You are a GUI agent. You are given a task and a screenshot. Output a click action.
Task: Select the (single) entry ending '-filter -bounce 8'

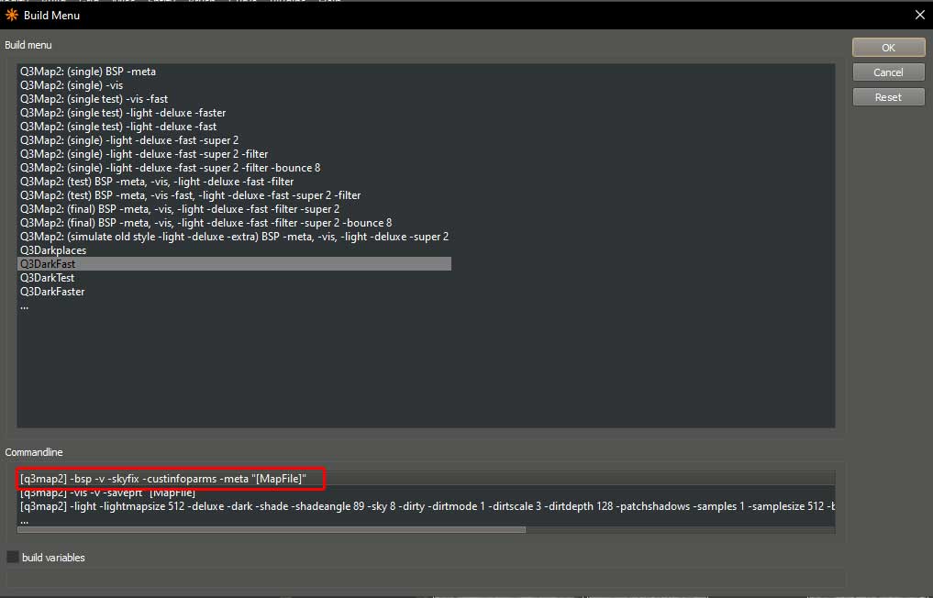pos(170,167)
